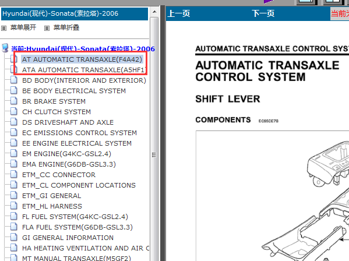The width and height of the screenshot is (349, 261).
Task: Open AT AUTOMATIC TRANSAXLE(F4A42) tree item
Action: click(82, 59)
